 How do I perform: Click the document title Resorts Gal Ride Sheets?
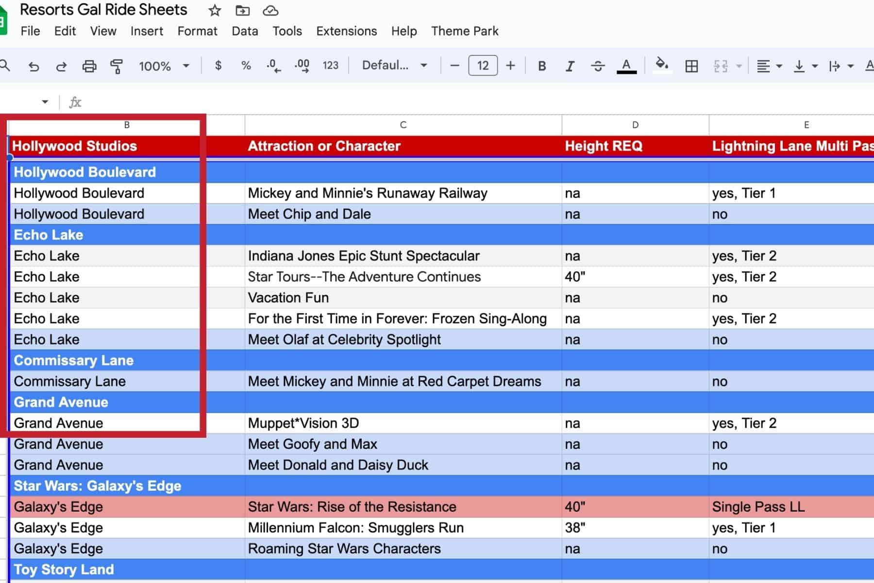point(103,10)
